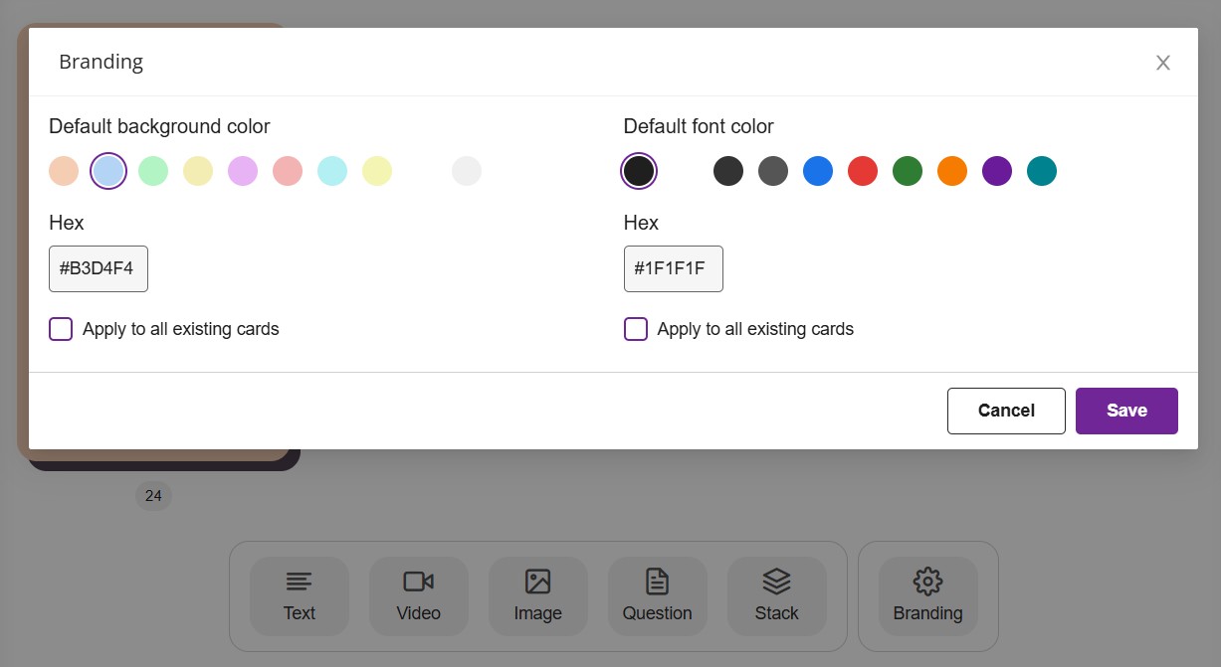Open Branding gear settings

point(927,596)
